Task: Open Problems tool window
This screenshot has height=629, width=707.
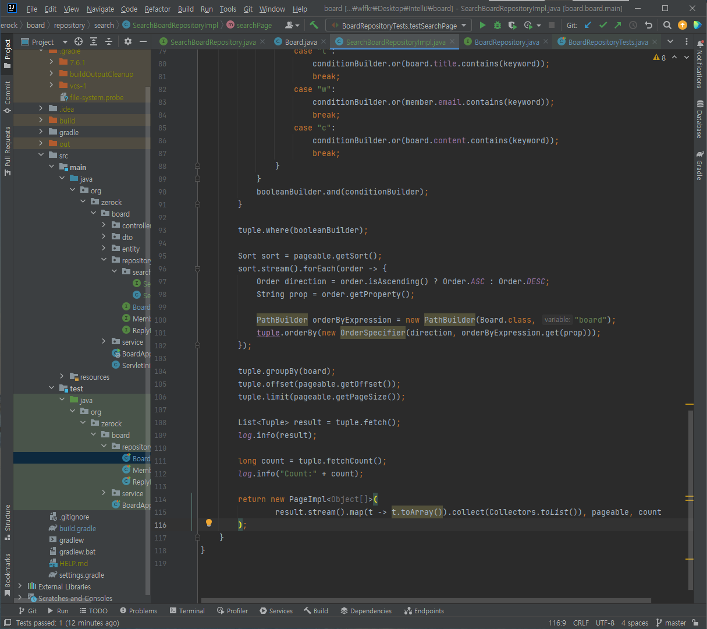Action: [138, 611]
